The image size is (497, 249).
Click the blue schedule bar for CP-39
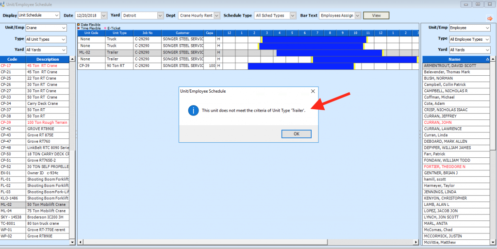(x=301, y=66)
